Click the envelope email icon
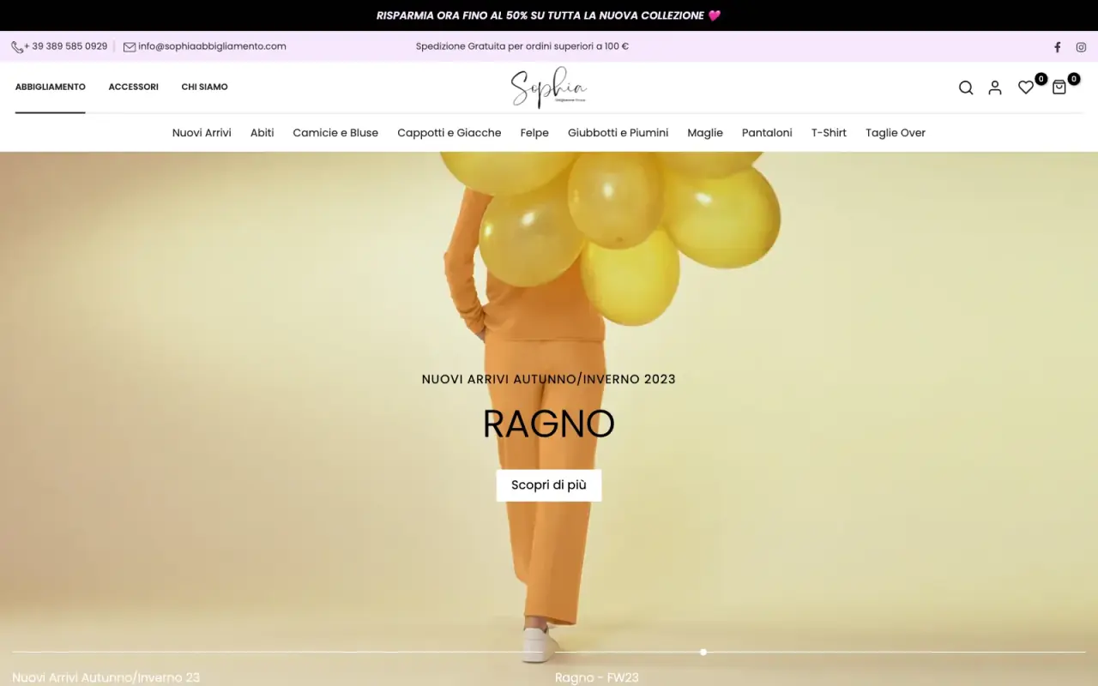The height and width of the screenshot is (686, 1098). point(130,47)
